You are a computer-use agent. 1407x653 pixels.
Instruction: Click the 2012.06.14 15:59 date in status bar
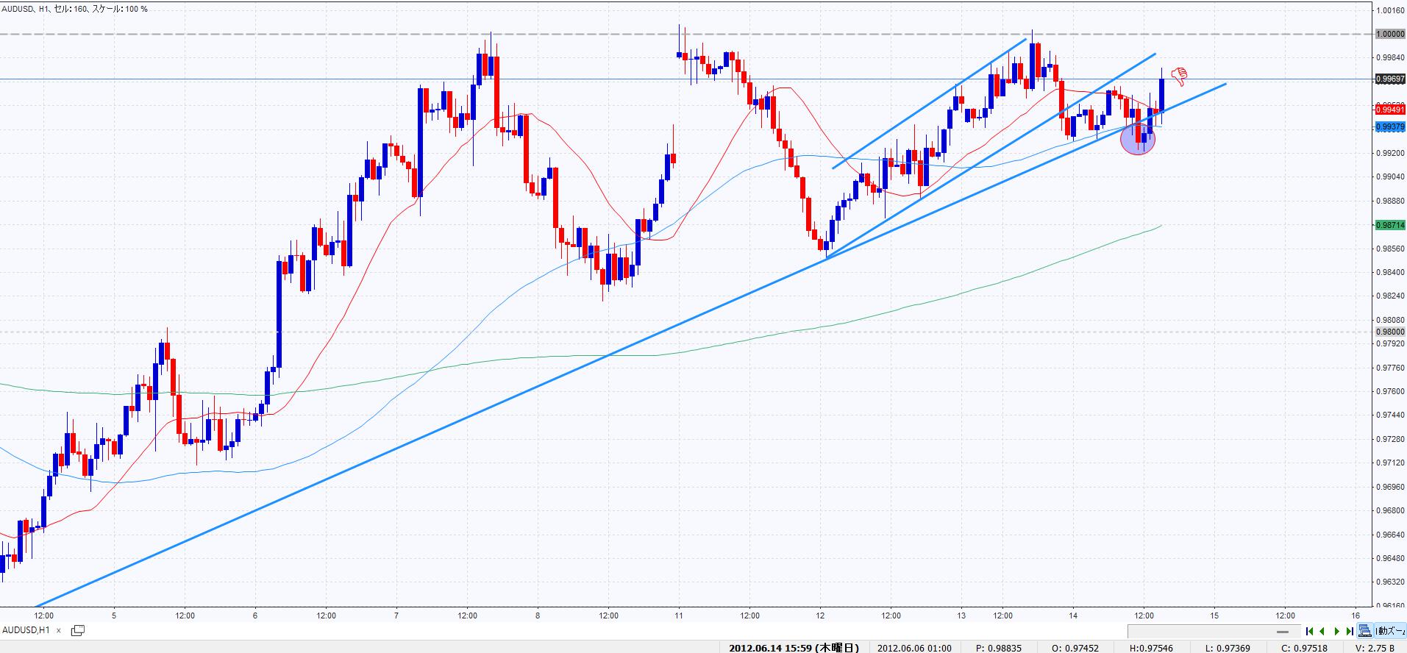[x=794, y=648]
